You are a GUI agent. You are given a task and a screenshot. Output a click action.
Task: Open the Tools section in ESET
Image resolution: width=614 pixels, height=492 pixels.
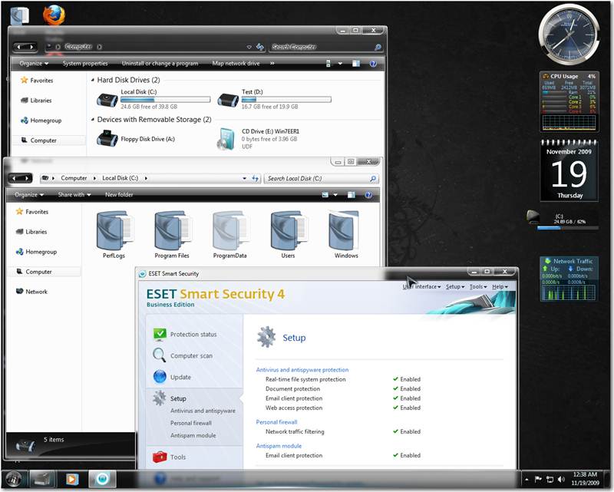(178, 457)
